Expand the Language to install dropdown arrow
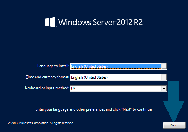Image resolution: width=188 pixels, height=132 pixels. pos(164,66)
